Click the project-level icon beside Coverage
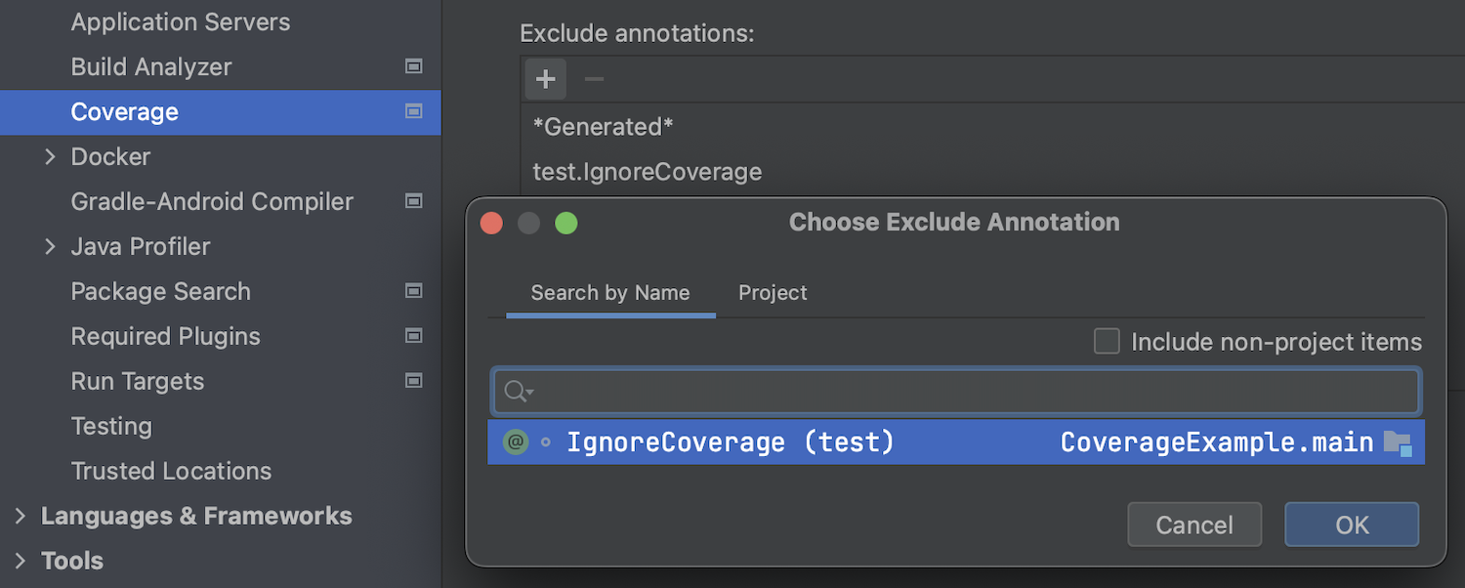Viewport: 1465px width, 588px height. point(414,111)
